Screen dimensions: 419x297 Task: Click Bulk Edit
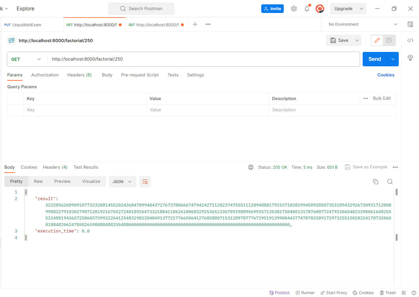tap(382, 98)
